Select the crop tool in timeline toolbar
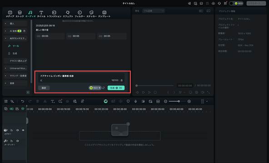Screen dimensions: 269x163 pyautogui.click(x=60, y=101)
